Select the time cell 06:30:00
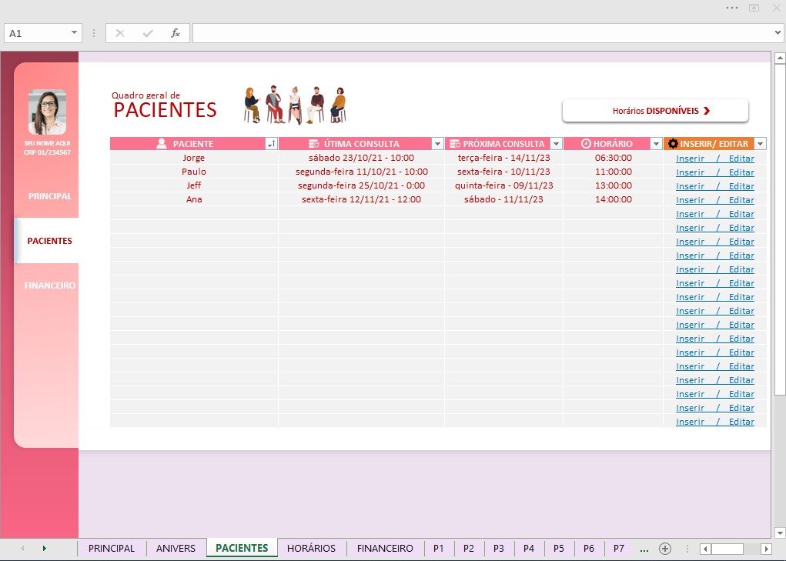 tap(613, 158)
